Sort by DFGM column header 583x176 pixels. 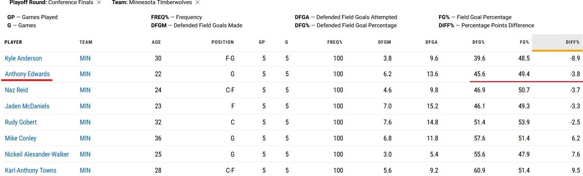click(384, 42)
